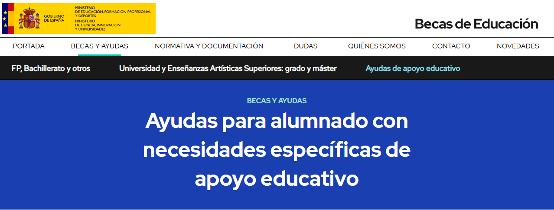
Task: Select Ayudas de apoyo educativo submenu
Action: click(x=413, y=68)
